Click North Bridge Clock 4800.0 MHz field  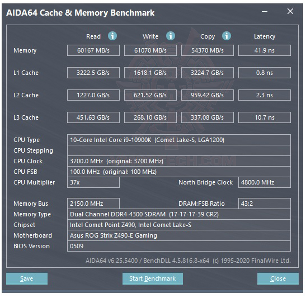pyautogui.click(x=265, y=182)
